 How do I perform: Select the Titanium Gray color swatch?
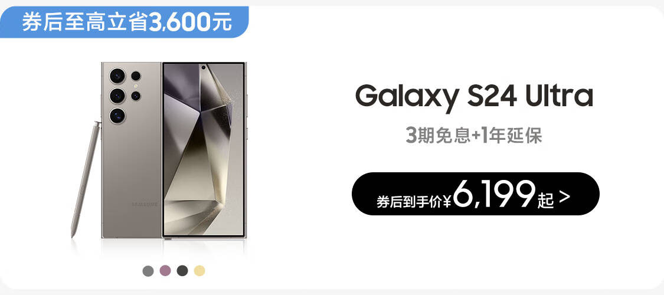point(148,271)
